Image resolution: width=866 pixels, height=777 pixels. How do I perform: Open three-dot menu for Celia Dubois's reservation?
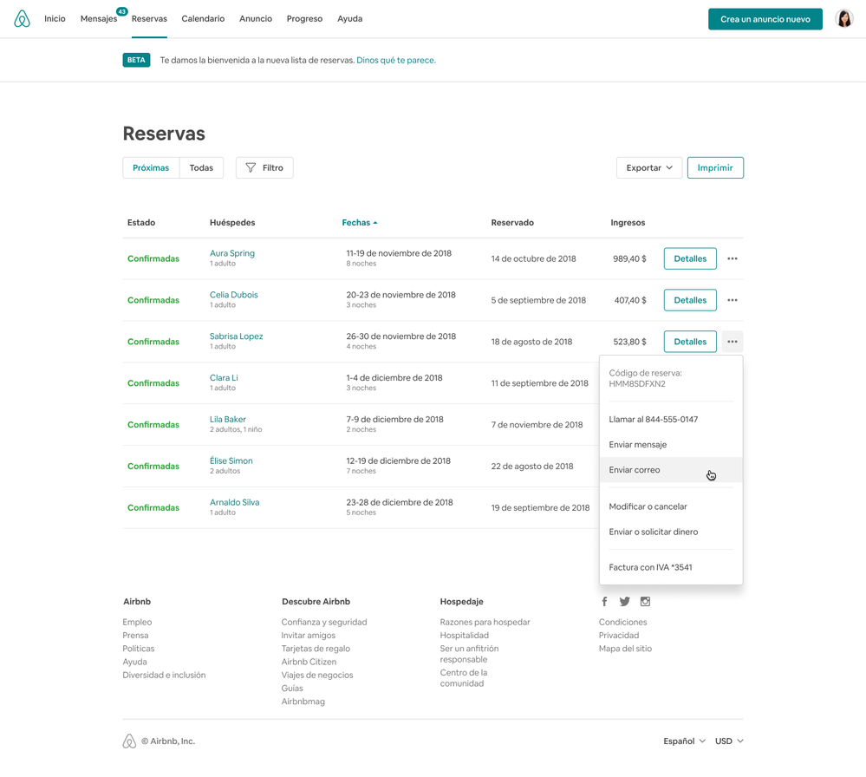(733, 300)
